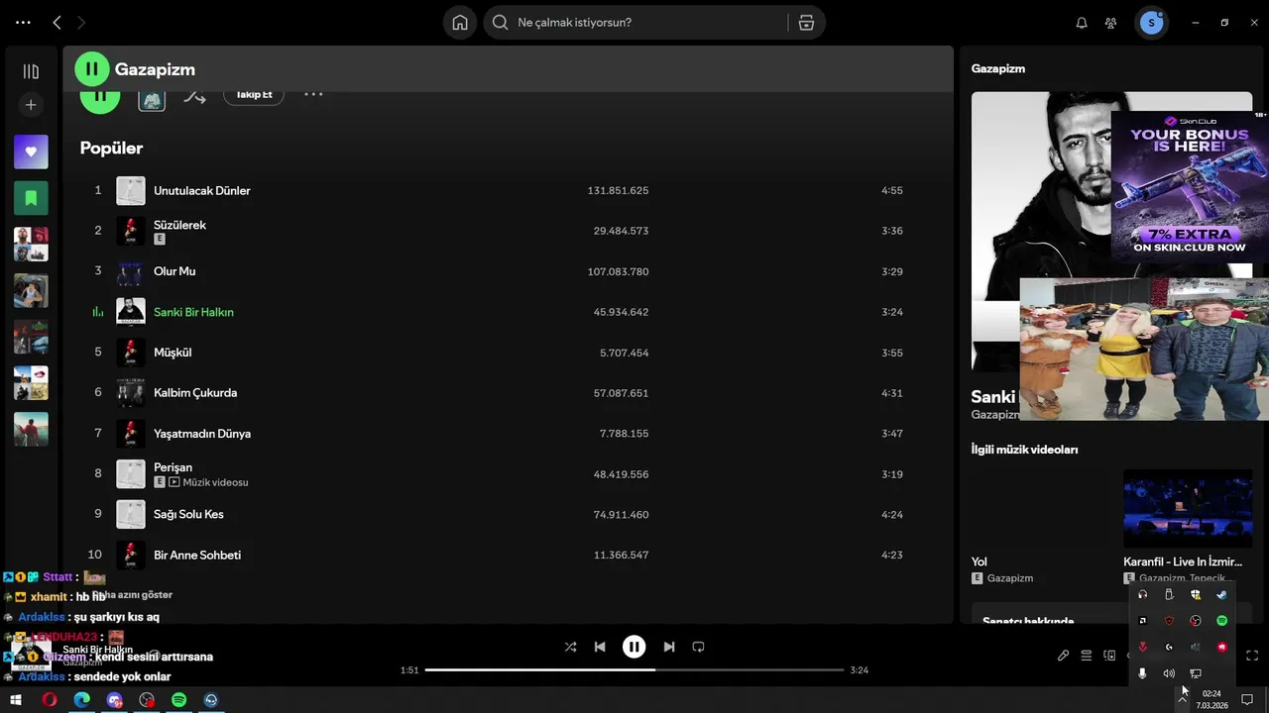
Task: Pause from the sticky Gazapizm header button
Action: [92, 69]
